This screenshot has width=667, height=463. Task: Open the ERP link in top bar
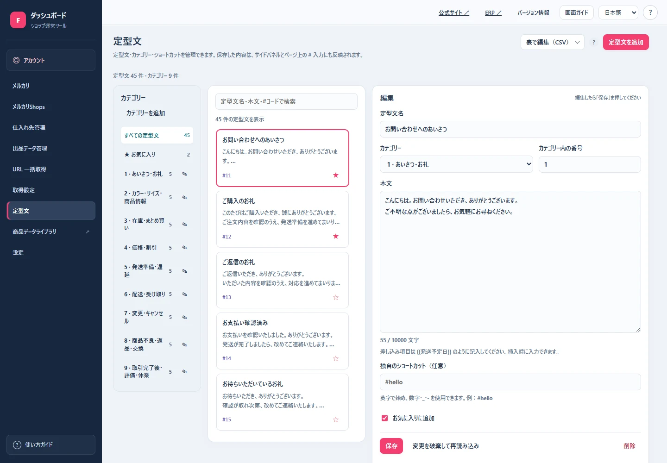(493, 13)
